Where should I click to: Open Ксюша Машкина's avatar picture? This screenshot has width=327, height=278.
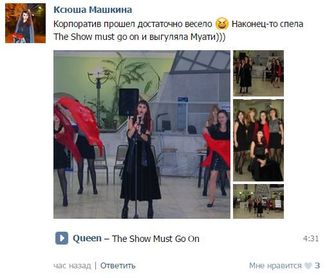(x=25, y=23)
